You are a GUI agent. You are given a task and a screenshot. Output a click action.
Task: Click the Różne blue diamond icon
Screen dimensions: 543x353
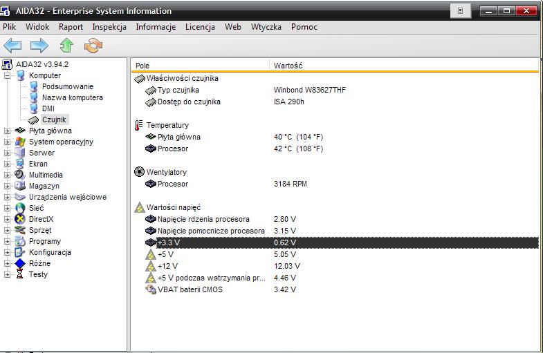click(x=20, y=263)
